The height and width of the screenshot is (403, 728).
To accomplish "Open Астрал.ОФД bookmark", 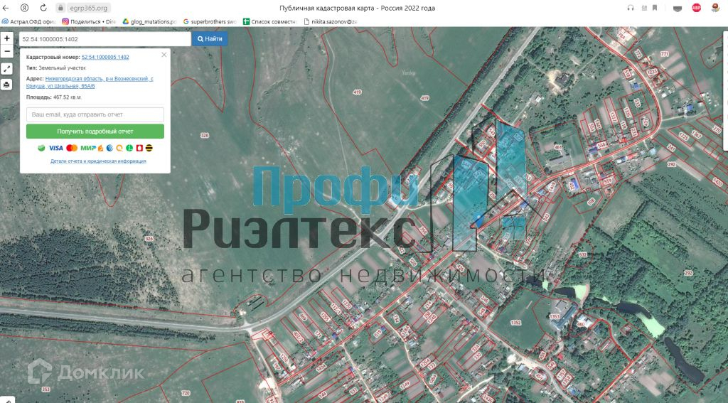I will (28, 21).
